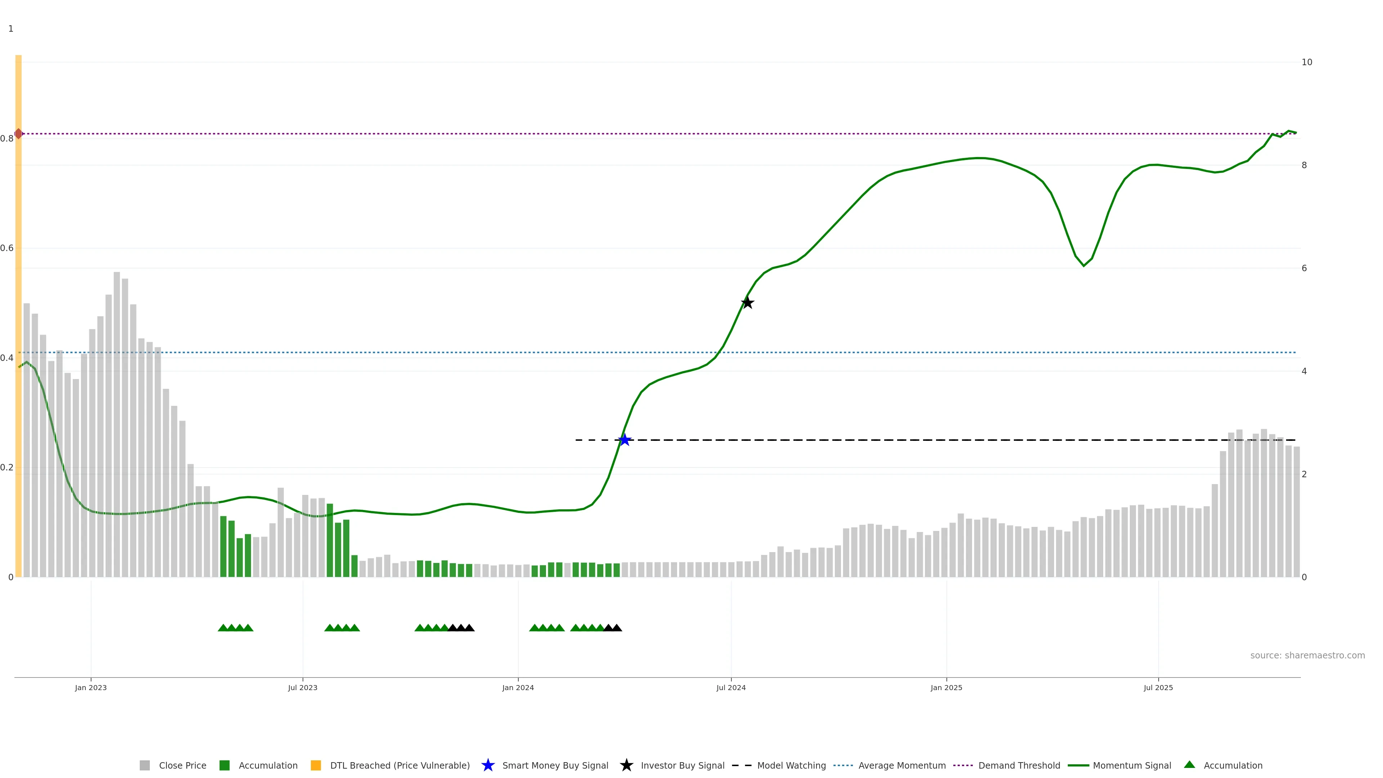Image resolution: width=1383 pixels, height=778 pixels.
Task: Click the black Investor Buy Signal star on chart
Action: (747, 303)
